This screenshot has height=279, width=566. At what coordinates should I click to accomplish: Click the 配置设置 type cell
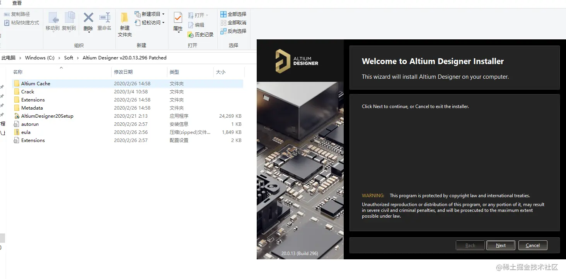click(x=179, y=140)
